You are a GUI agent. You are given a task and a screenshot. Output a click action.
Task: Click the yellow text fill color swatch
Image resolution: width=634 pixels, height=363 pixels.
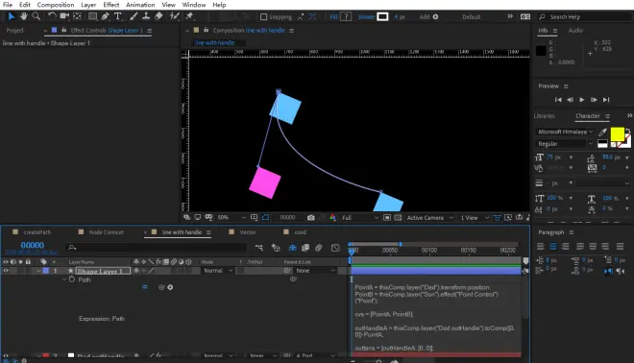point(618,133)
